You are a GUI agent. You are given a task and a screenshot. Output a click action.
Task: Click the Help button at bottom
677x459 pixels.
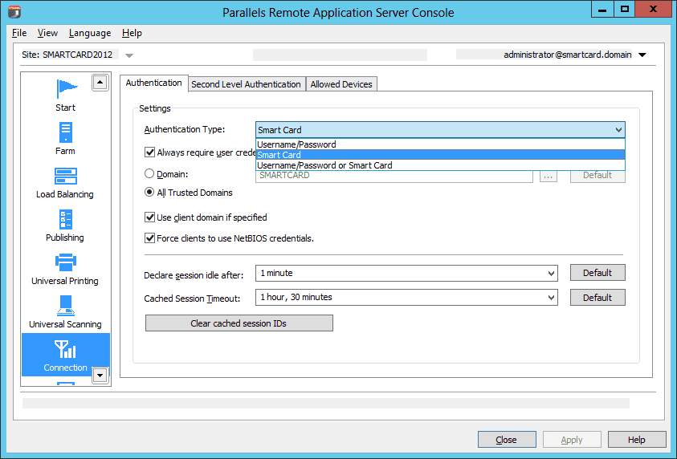637,439
